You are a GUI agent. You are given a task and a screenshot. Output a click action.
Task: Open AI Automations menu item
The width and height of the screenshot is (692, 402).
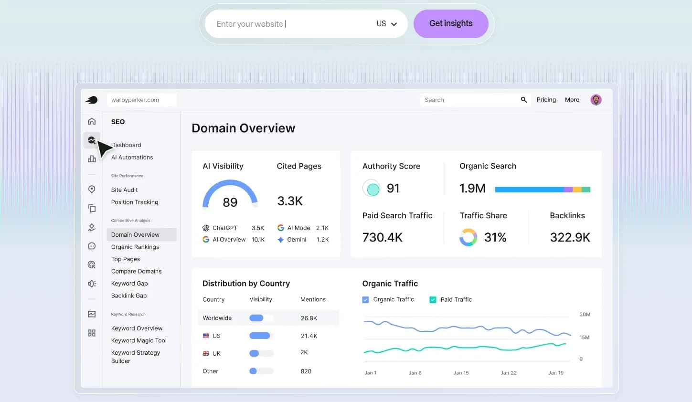click(x=132, y=158)
